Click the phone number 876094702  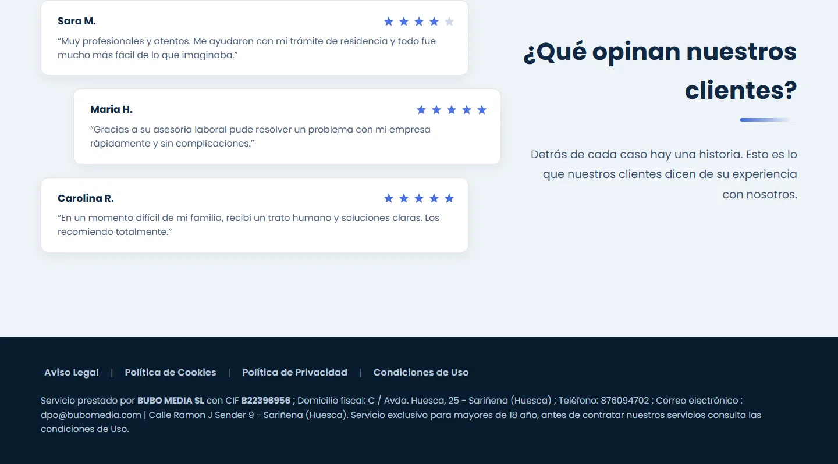(x=624, y=401)
